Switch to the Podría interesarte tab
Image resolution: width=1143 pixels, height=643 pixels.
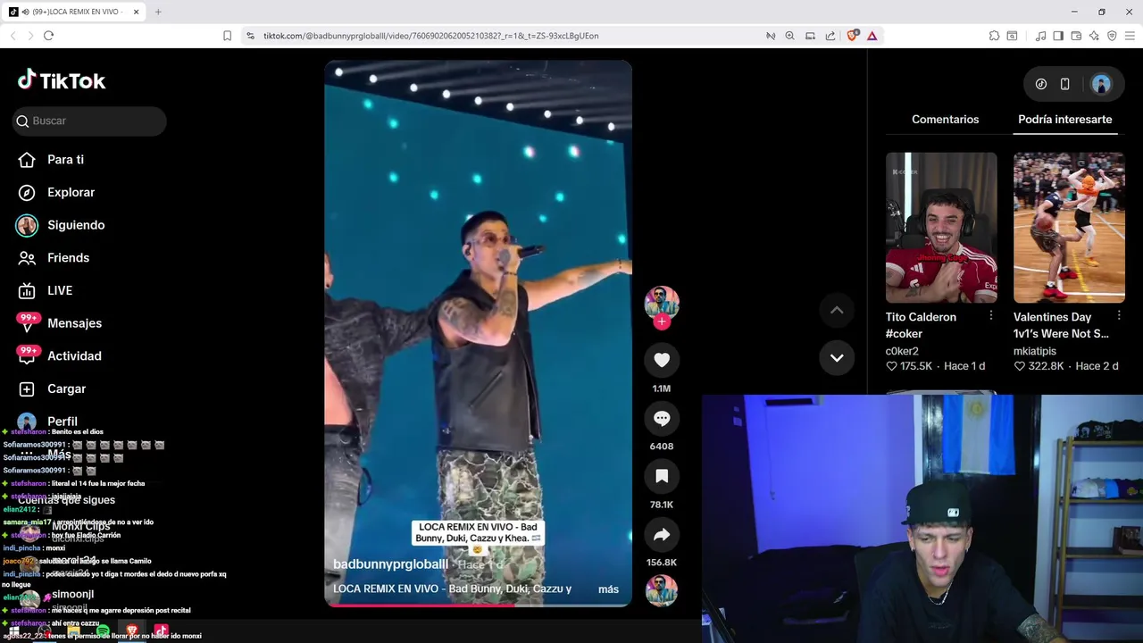[1064, 119]
